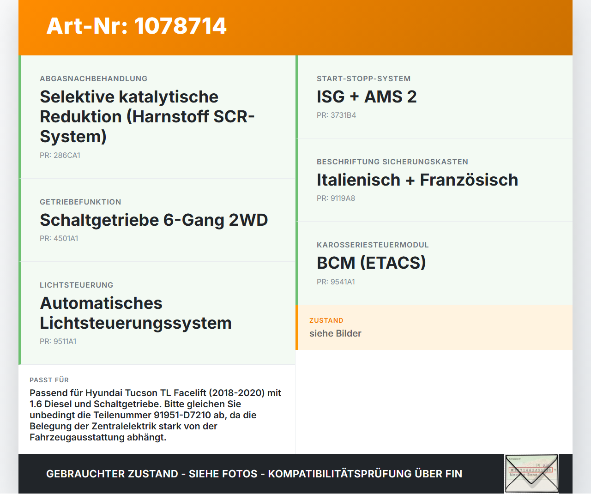Viewport: 591px width, 494px height.
Task: Click the 'PR: 286CA1' code
Action: pos(60,155)
